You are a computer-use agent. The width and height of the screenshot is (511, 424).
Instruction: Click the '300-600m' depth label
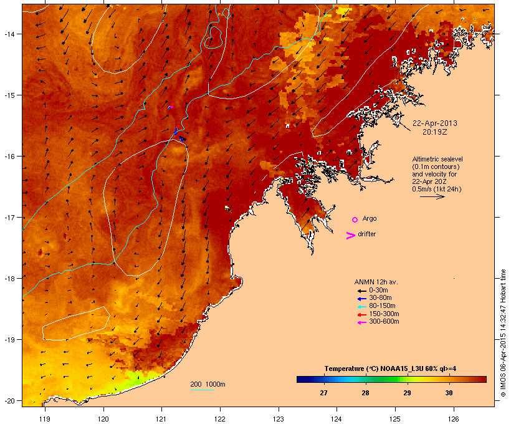click(x=384, y=322)
